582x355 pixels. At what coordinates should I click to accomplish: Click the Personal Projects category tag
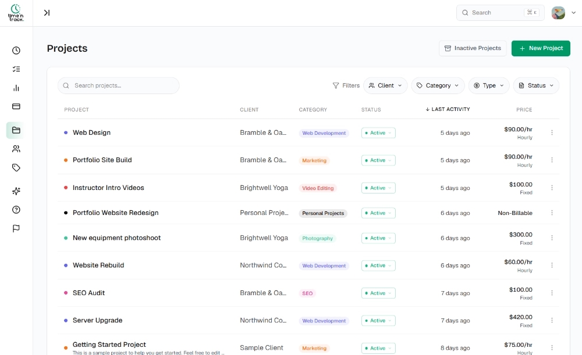pos(323,213)
